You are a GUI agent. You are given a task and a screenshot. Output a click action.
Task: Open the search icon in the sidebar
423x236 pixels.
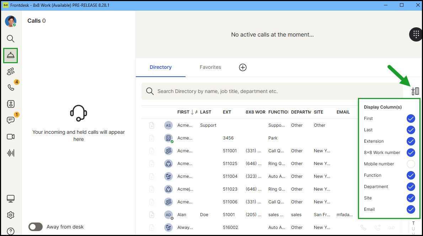[11, 39]
